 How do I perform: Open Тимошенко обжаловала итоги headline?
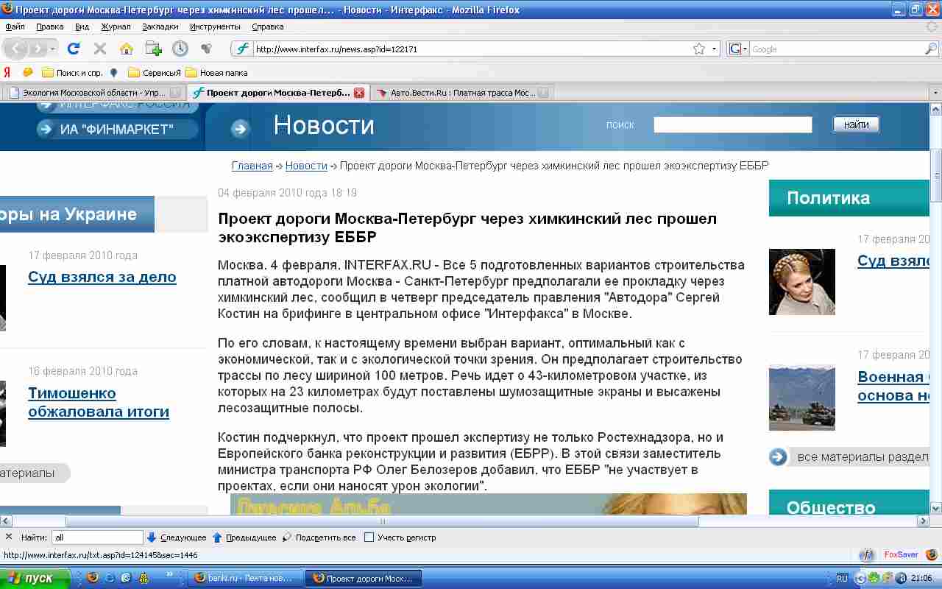click(99, 402)
